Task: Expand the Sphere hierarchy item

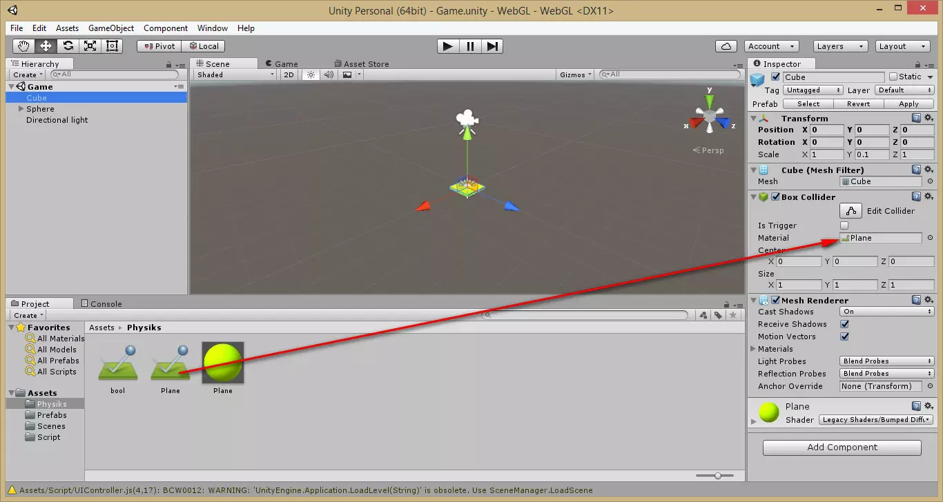Action: [x=21, y=109]
